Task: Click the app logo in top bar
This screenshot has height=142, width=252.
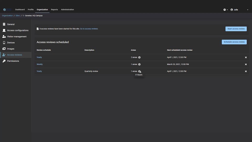Action: [x=7, y=10]
